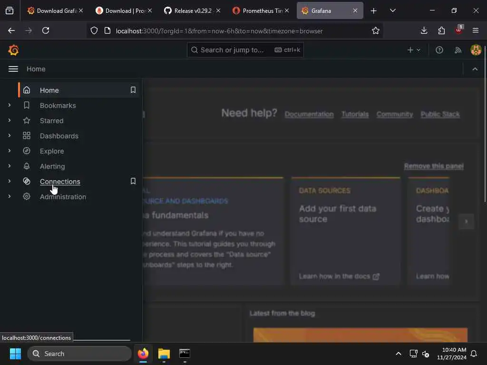Open Explore in the navigation menu

click(x=52, y=151)
